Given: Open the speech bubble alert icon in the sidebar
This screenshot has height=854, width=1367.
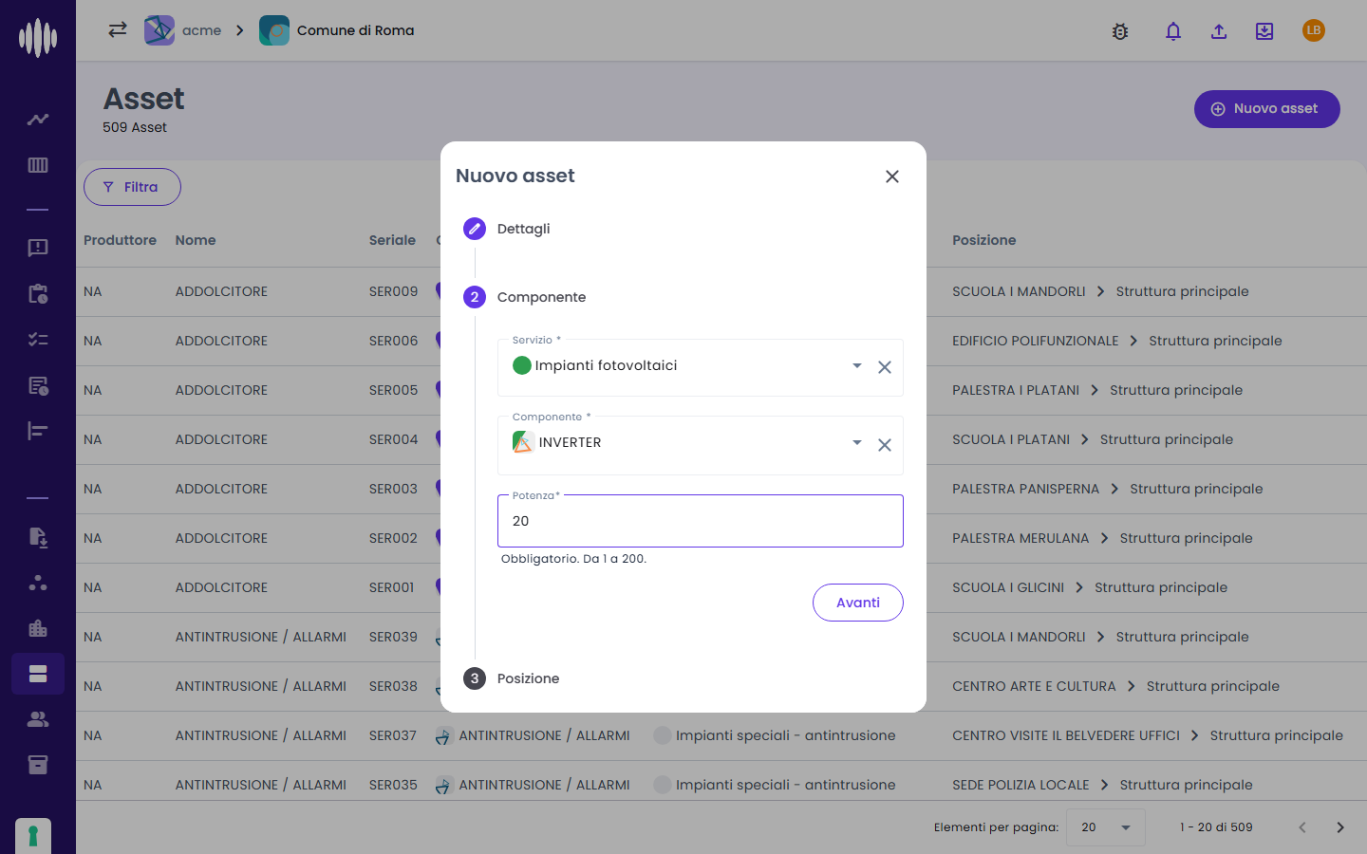Looking at the screenshot, I should tap(38, 248).
